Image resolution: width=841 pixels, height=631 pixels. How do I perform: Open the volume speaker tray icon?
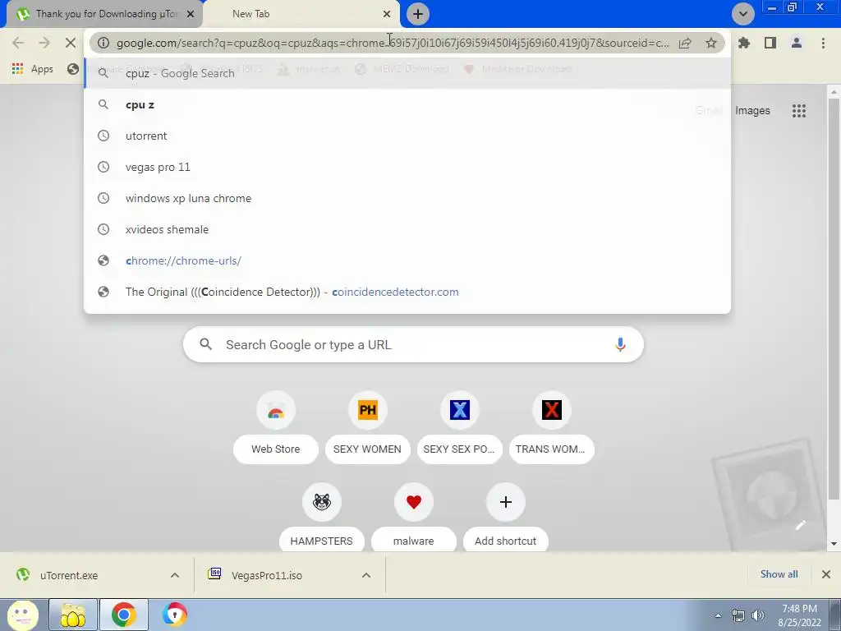pyautogui.click(x=758, y=615)
